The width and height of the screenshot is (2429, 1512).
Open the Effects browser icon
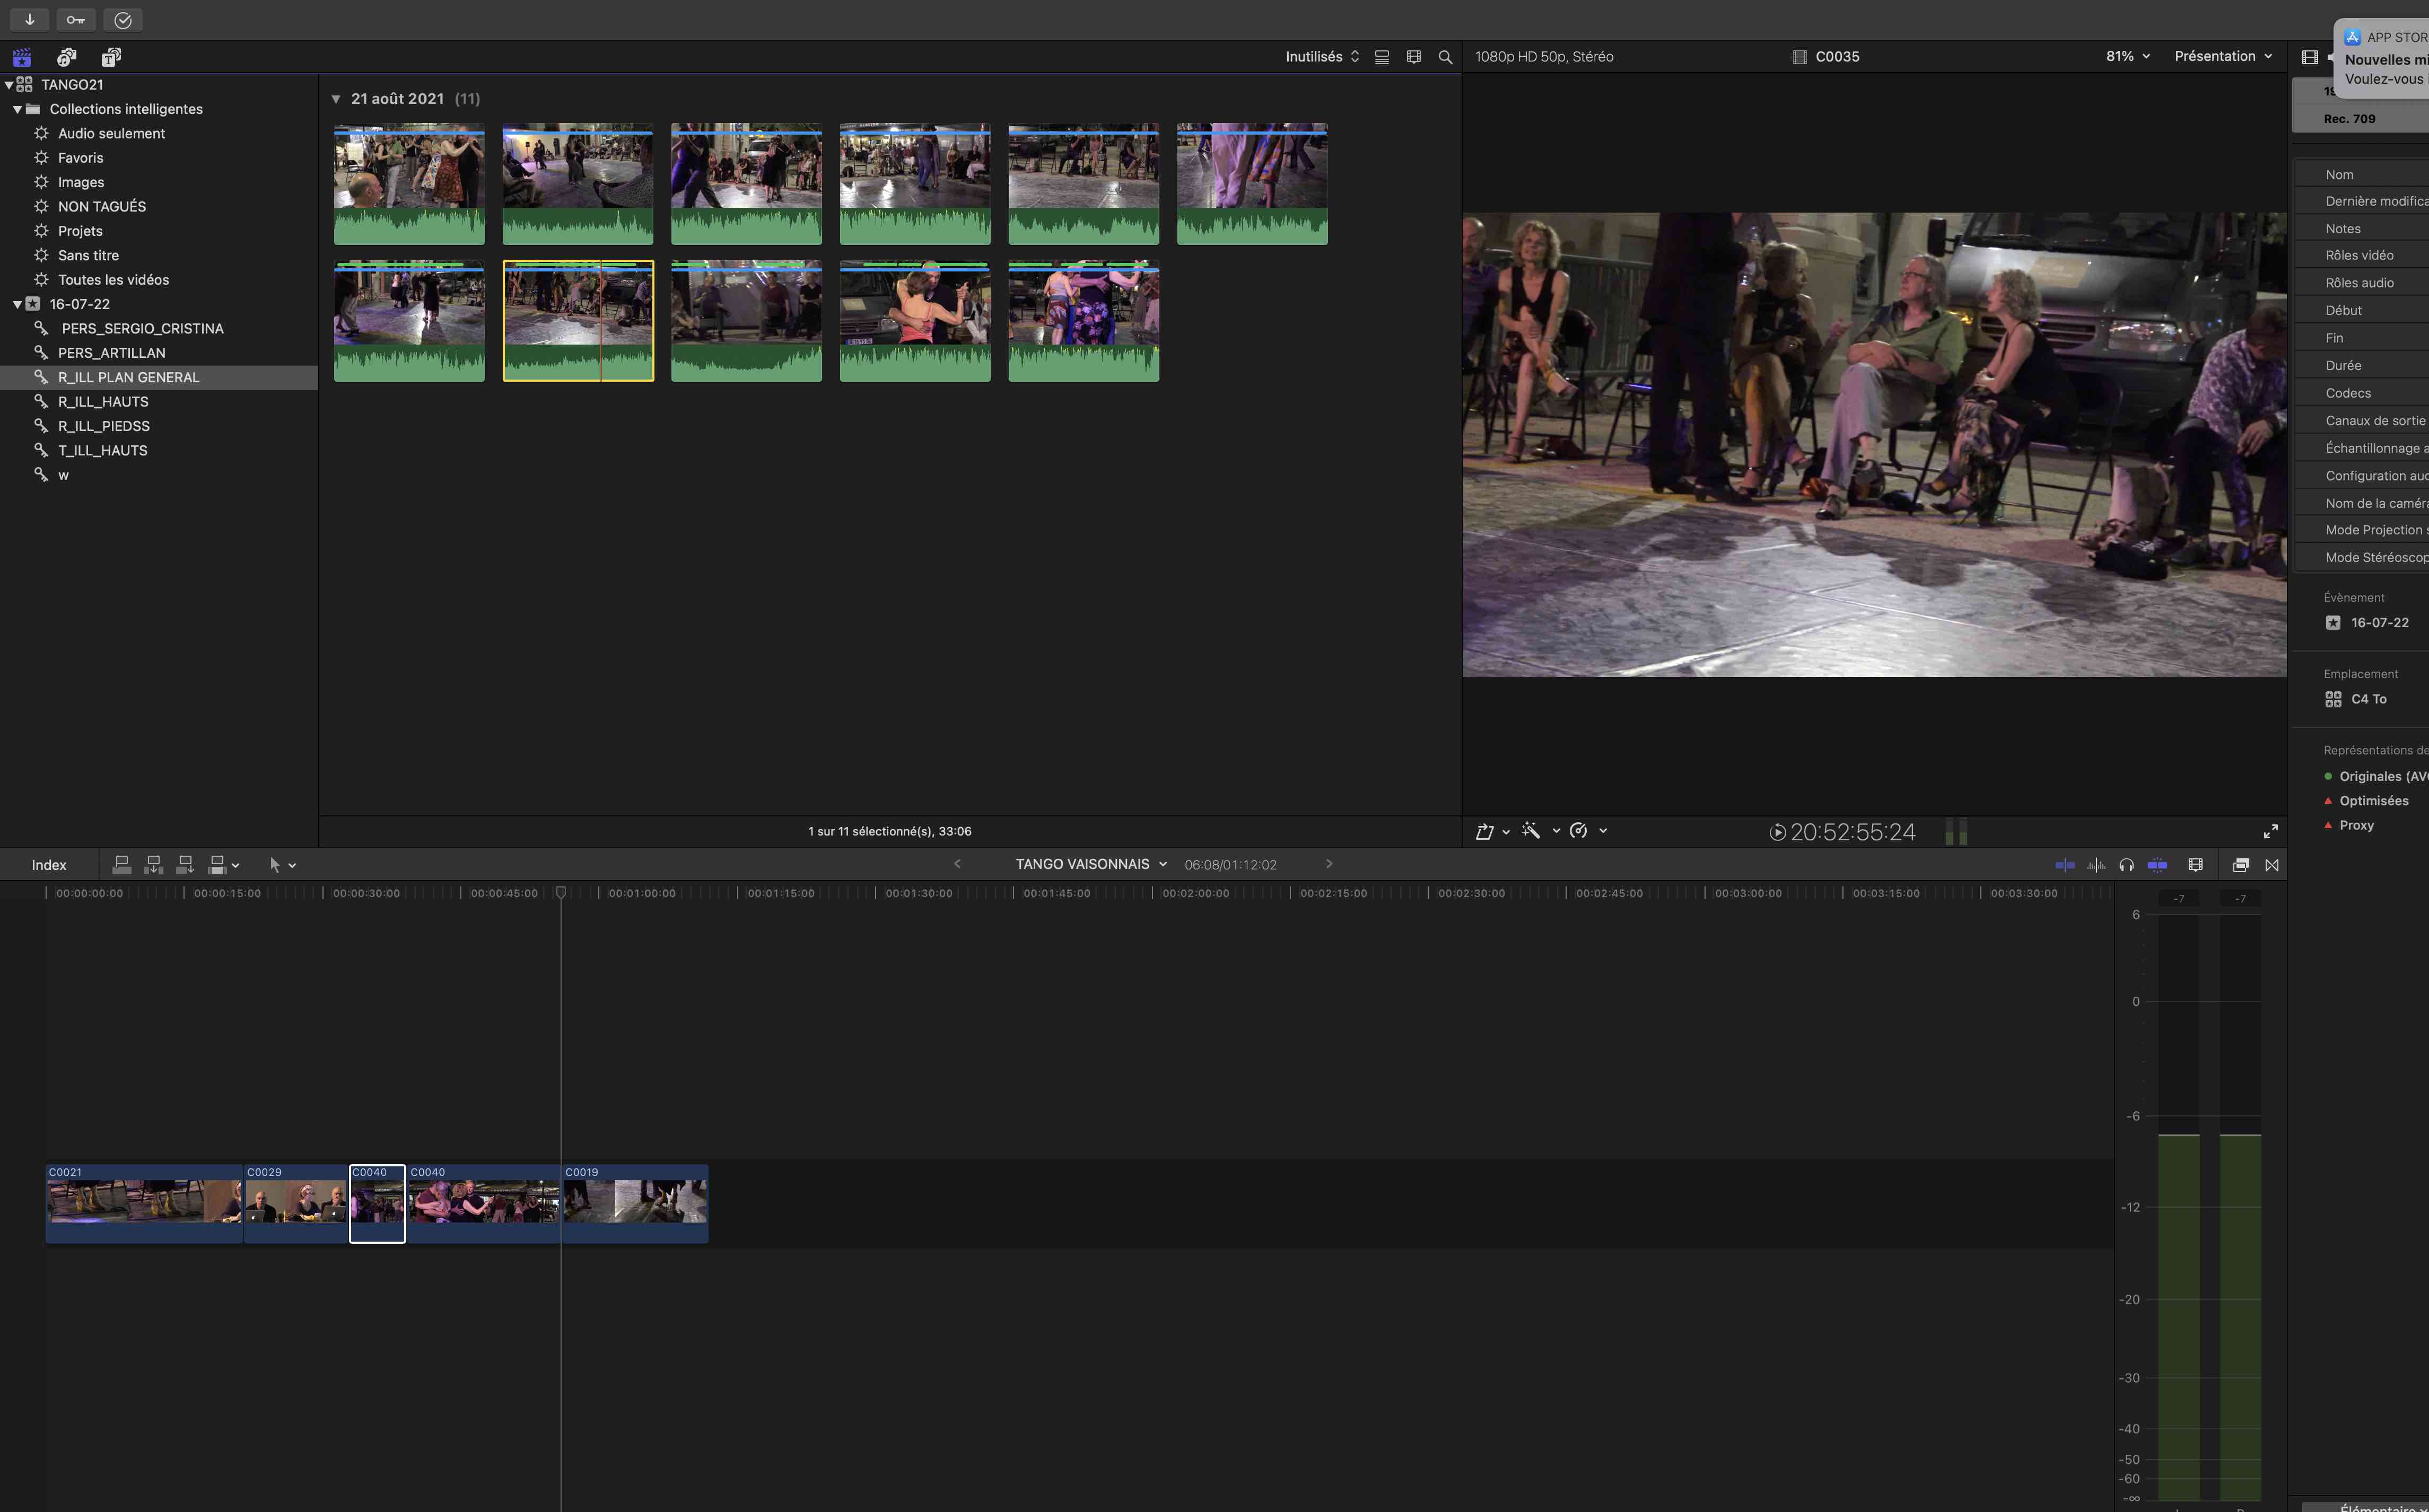[2240, 865]
